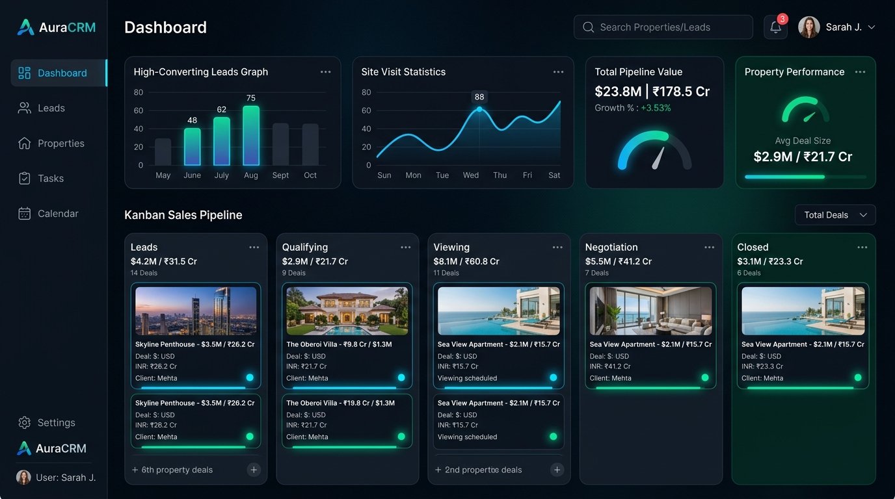
Task: Open the Leads column options menu
Action: 254,248
